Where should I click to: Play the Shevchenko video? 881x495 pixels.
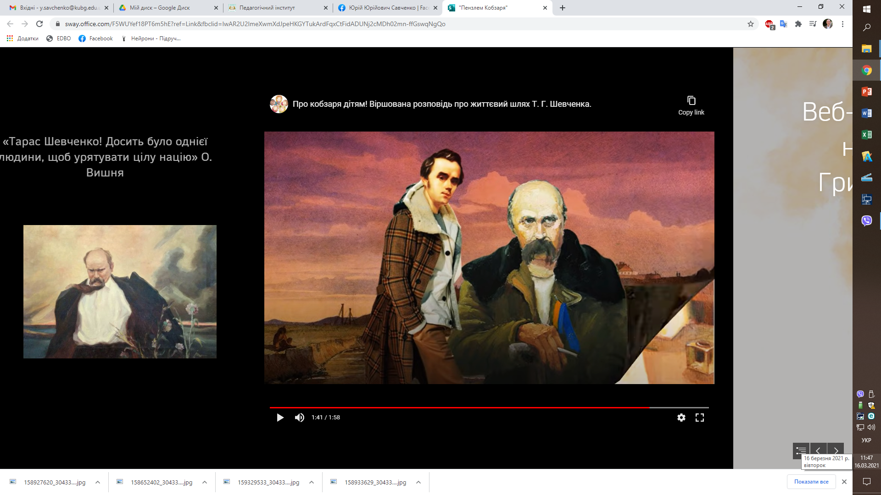pyautogui.click(x=280, y=418)
